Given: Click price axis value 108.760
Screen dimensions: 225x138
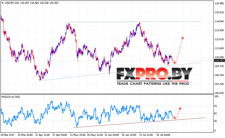Looking at the screenshot, I should point(219,75).
